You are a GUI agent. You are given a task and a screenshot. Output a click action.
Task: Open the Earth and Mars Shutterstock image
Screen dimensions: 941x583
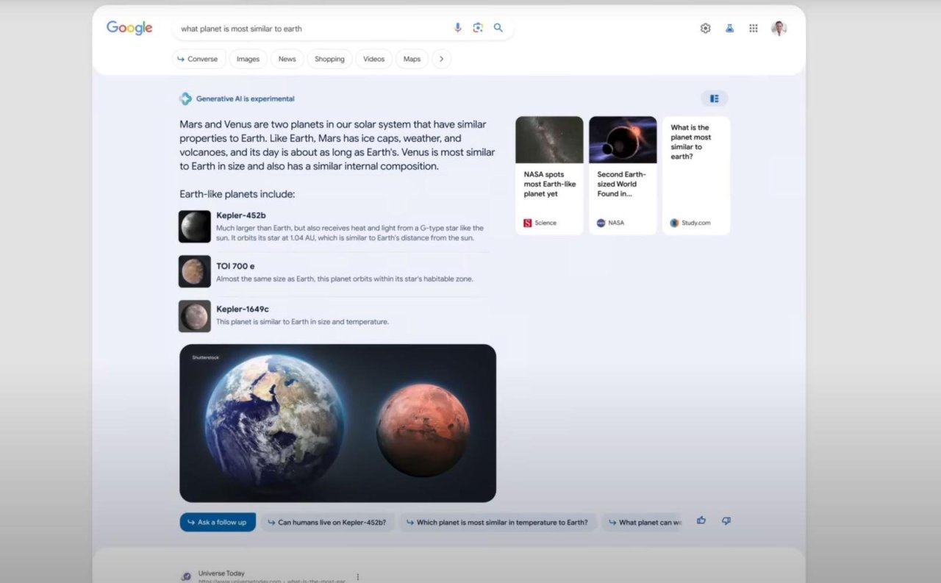click(x=337, y=423)
